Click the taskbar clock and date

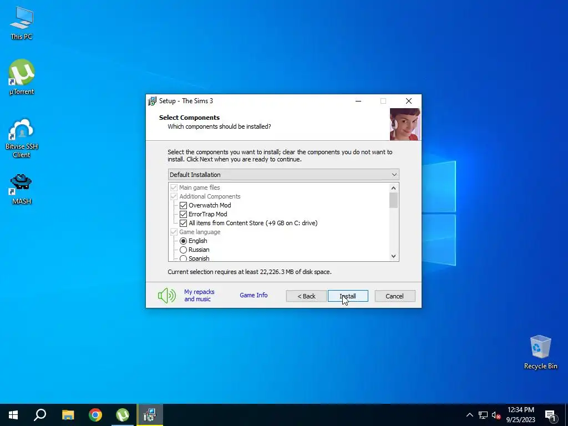(520, 415)
